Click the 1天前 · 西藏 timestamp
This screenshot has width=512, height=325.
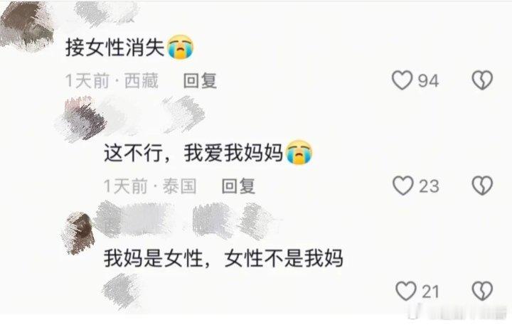(x=112, y=80)
